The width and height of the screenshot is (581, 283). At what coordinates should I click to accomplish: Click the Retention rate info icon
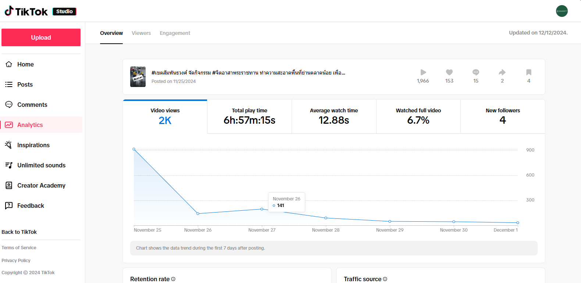point(173,279)
